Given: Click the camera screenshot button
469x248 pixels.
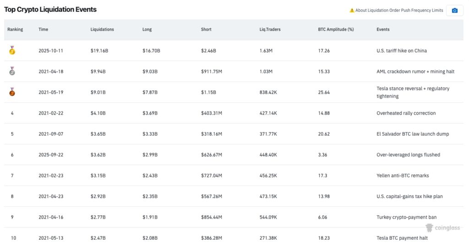Looking at the screenshot, I should tap(454, 11).
